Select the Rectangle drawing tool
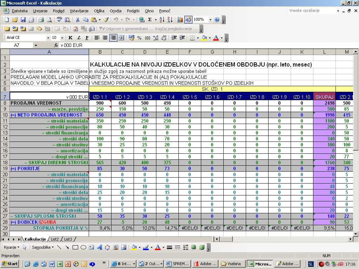 point(75,247)
